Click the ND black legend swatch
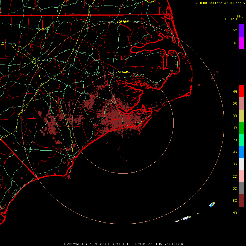Viewport: 246px width, 246px height. [x=241, y=213]
